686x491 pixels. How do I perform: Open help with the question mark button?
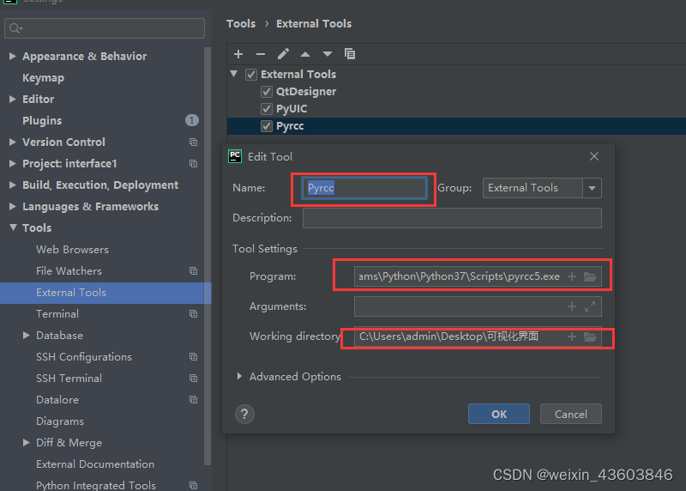point(244,414)
